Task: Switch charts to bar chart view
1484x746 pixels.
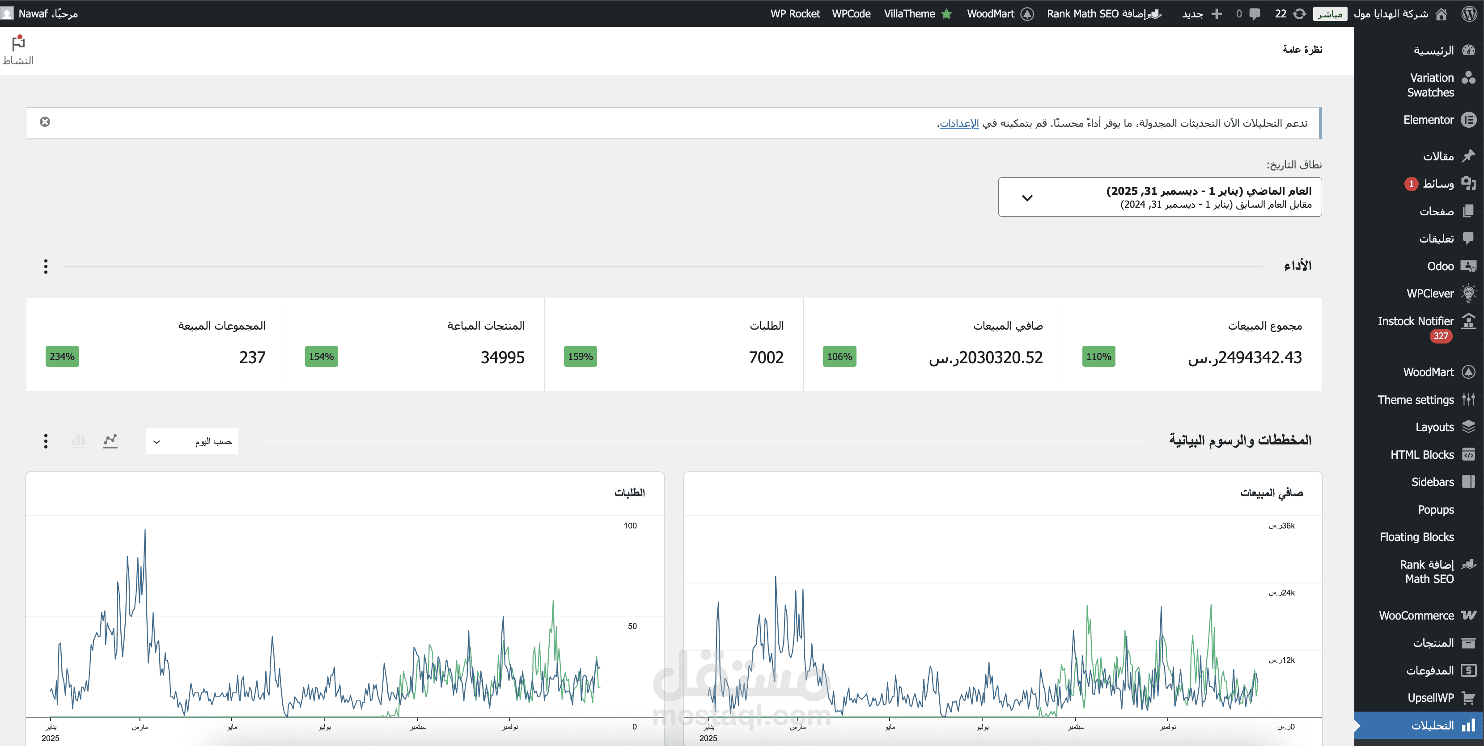Action: coord(78,441)
